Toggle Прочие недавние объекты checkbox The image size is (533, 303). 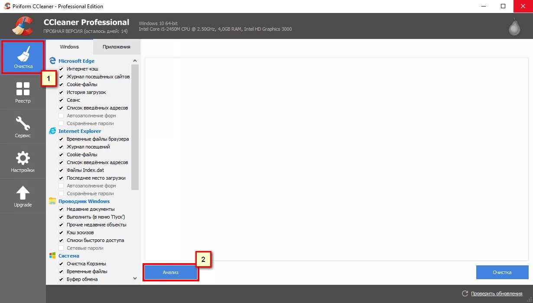[x=61, y=225]
